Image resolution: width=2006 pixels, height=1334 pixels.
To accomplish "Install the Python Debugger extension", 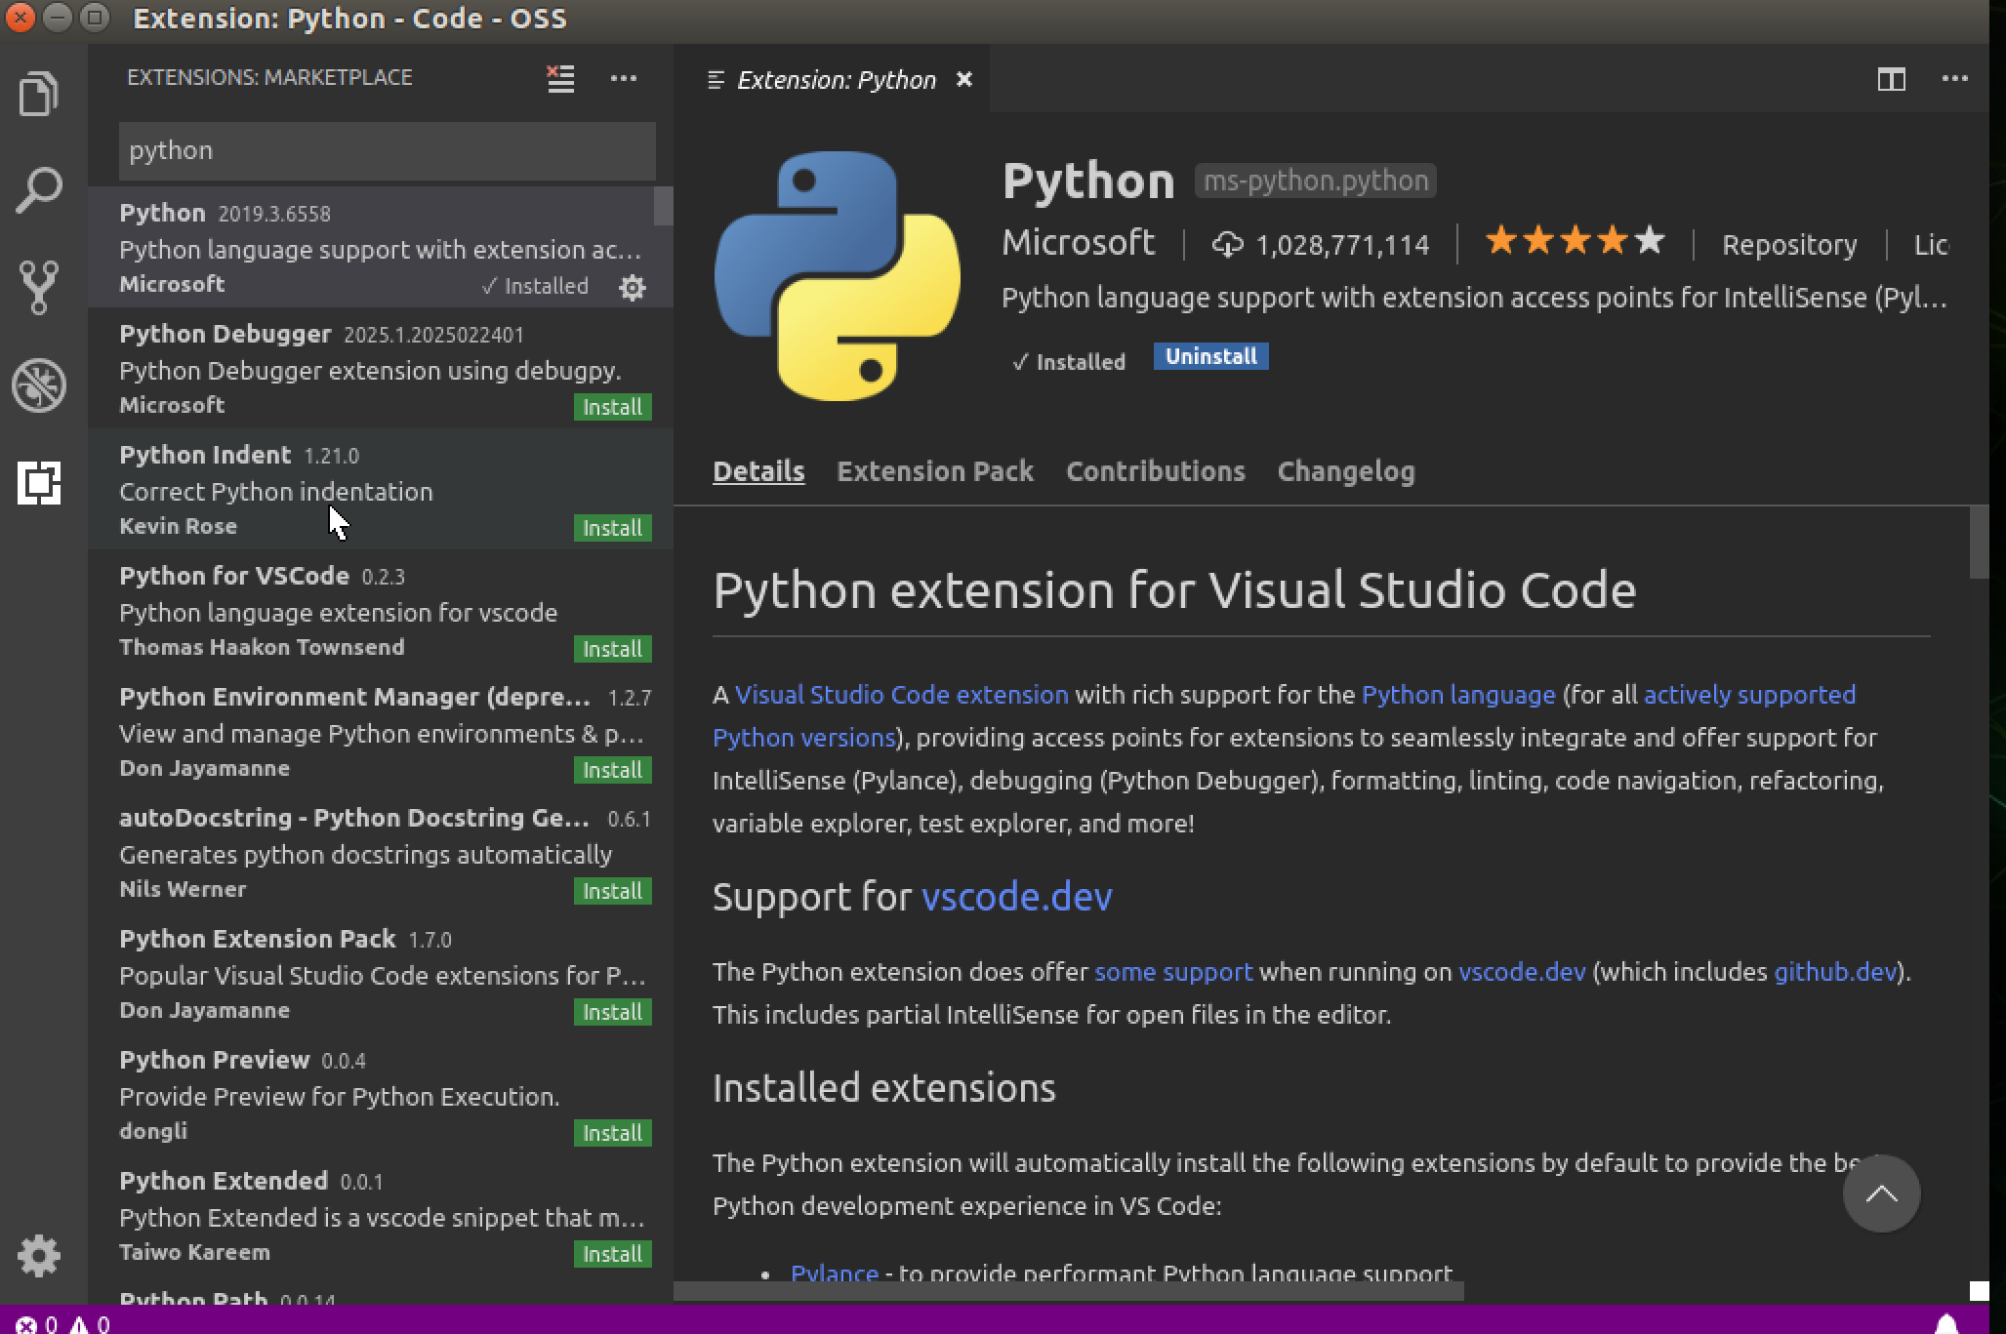I will [x=612, y=407].
